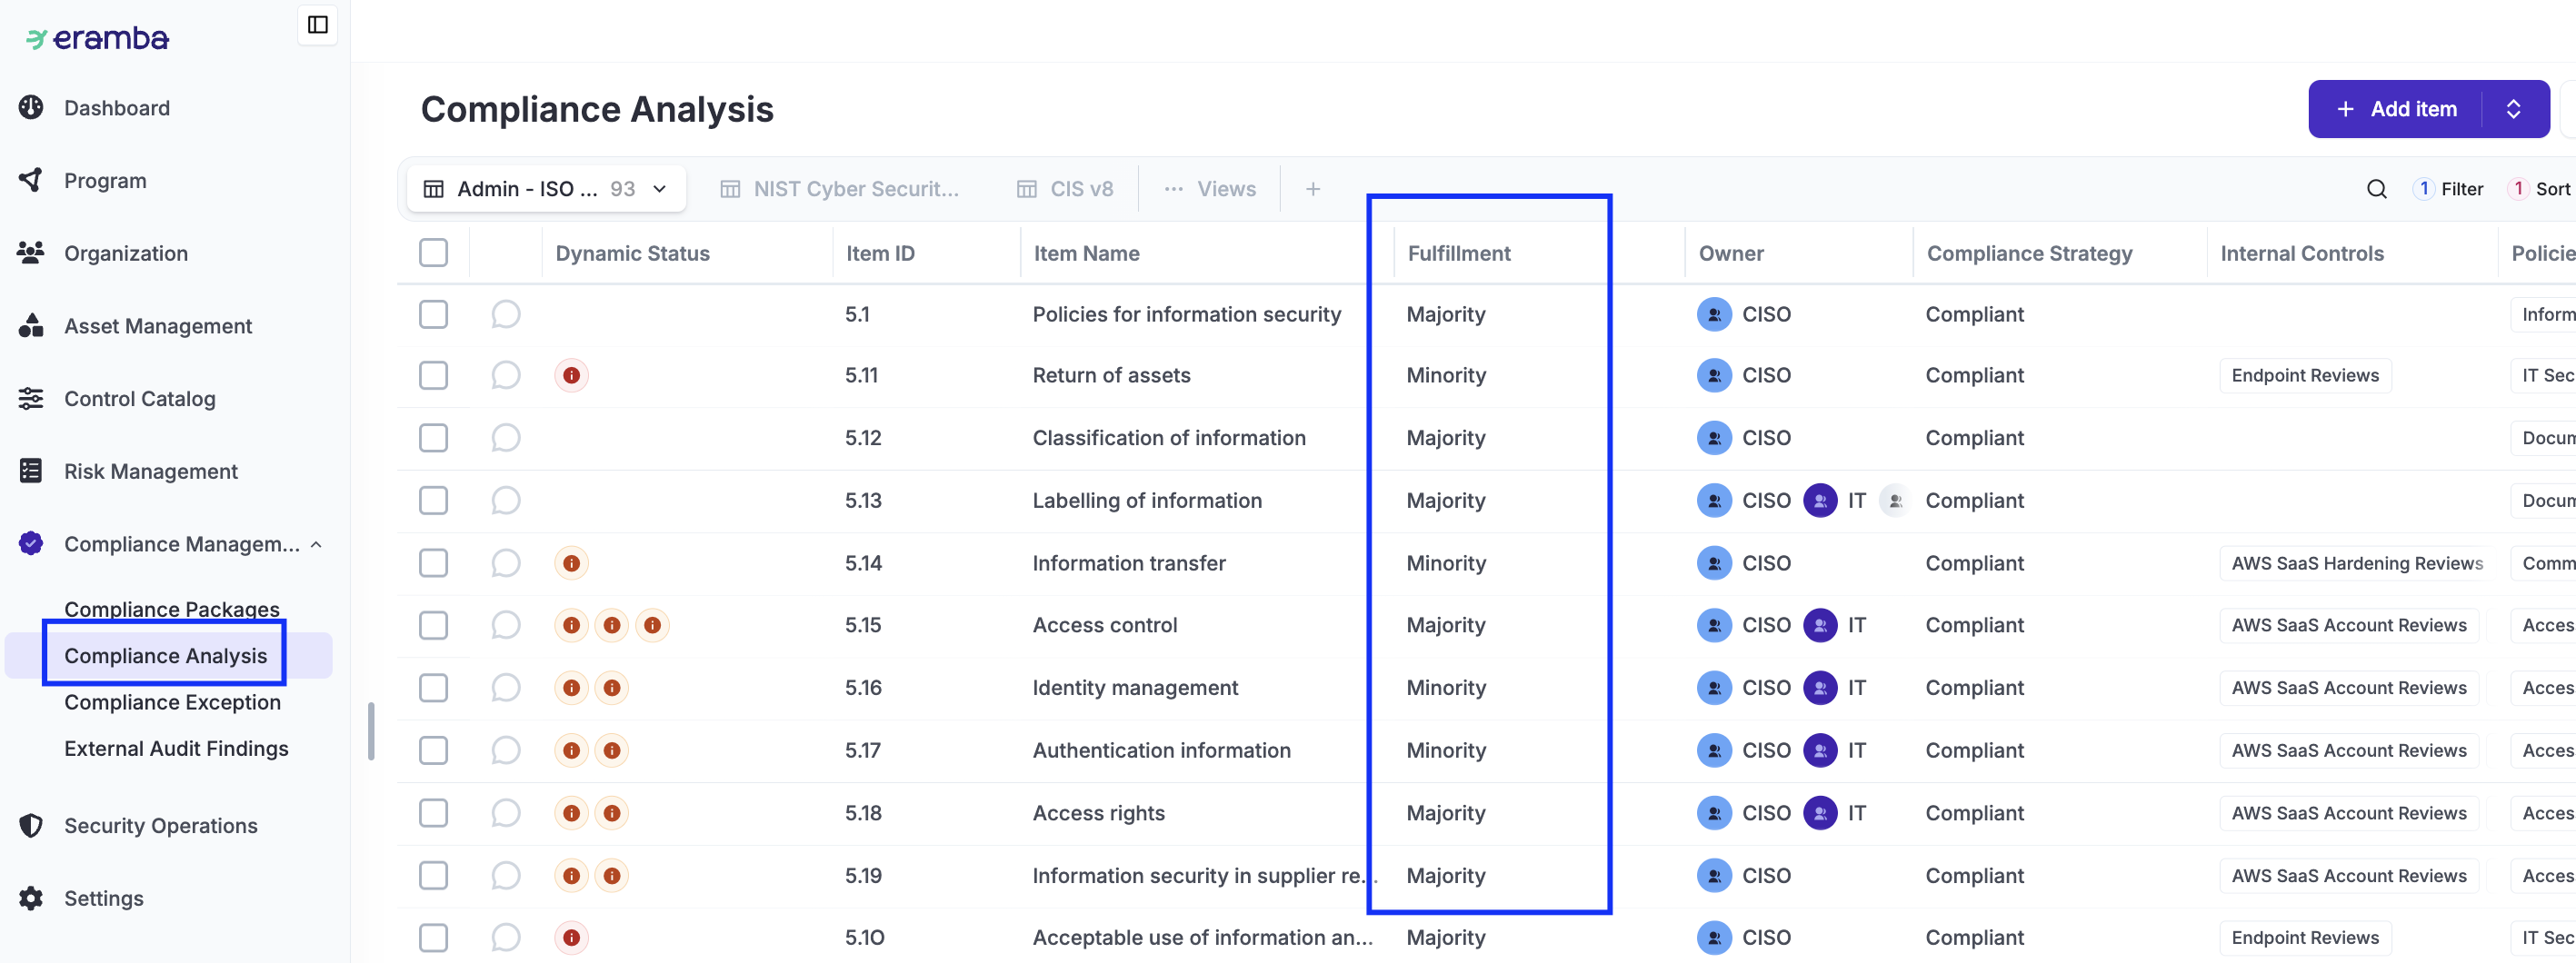Click the search magnifier icon
Viewport: 2576px width, 963px height.
click(2376, 189)
